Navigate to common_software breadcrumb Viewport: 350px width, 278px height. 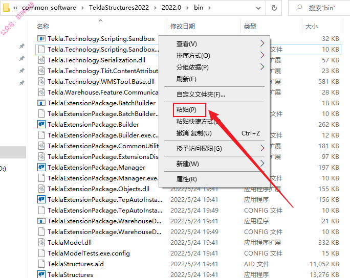coord(49,8)
